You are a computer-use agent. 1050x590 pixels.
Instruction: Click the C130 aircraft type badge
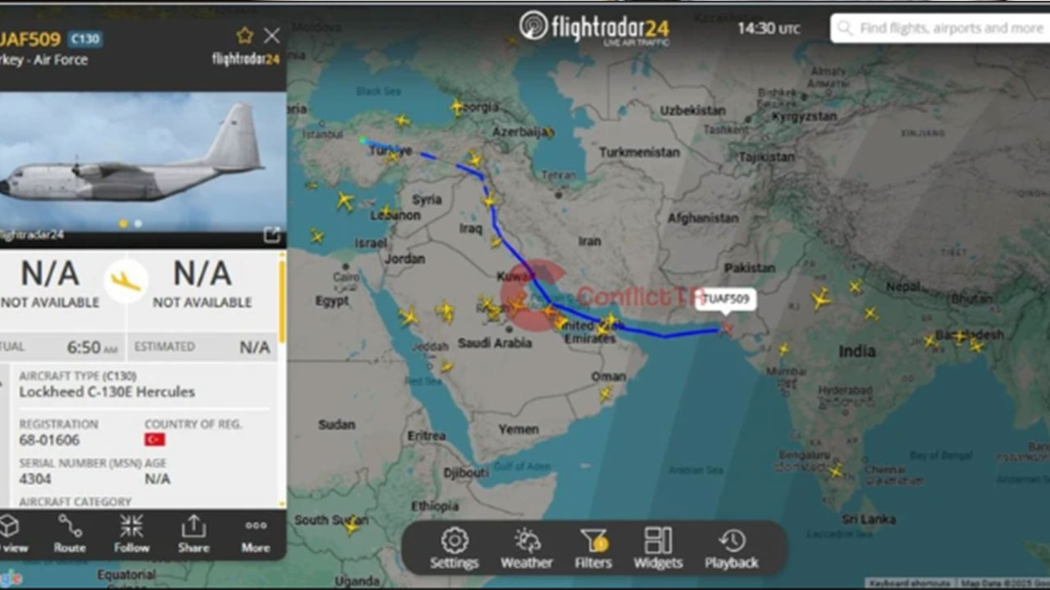[85, 39]
